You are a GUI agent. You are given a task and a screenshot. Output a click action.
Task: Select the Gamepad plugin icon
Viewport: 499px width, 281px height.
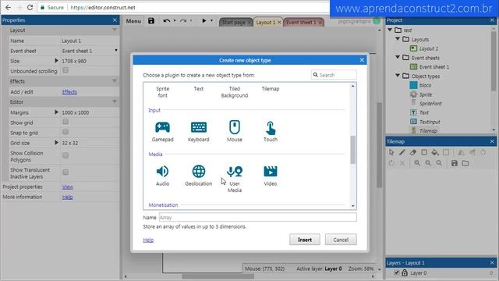click(162, 127)
